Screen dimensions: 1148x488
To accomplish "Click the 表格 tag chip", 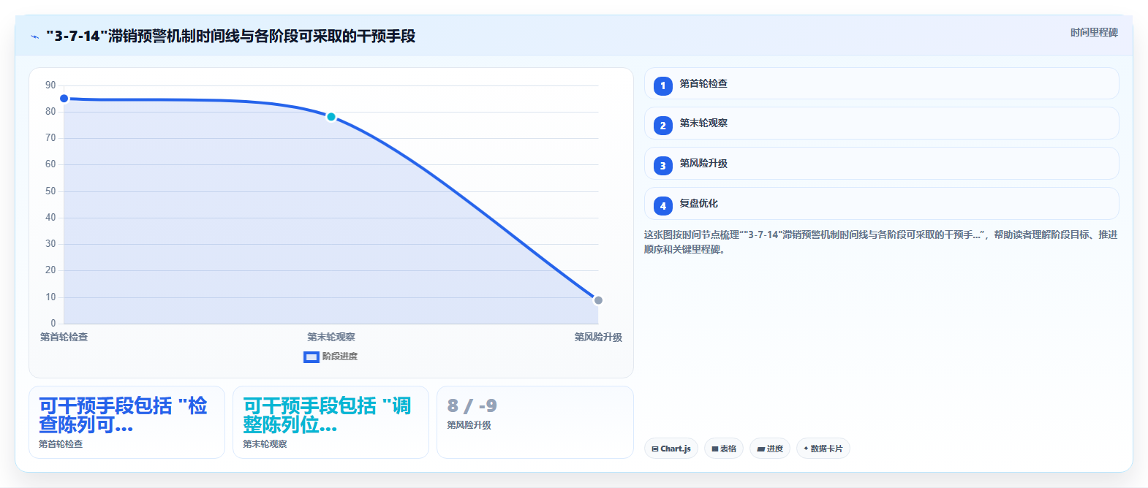I will (x=724, y=449).
